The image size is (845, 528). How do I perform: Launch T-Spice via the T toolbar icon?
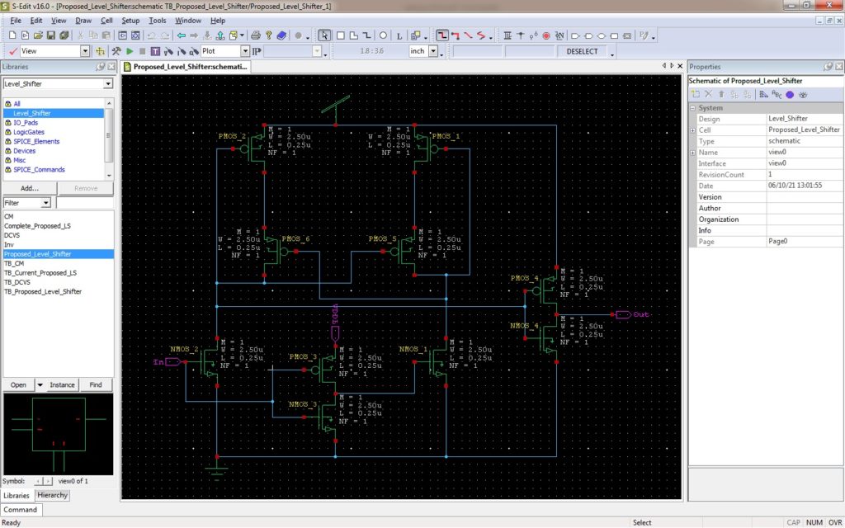(x=156, y=51)
